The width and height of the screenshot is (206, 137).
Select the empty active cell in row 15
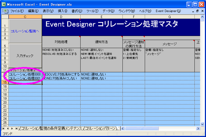click(x=25, y=82)
